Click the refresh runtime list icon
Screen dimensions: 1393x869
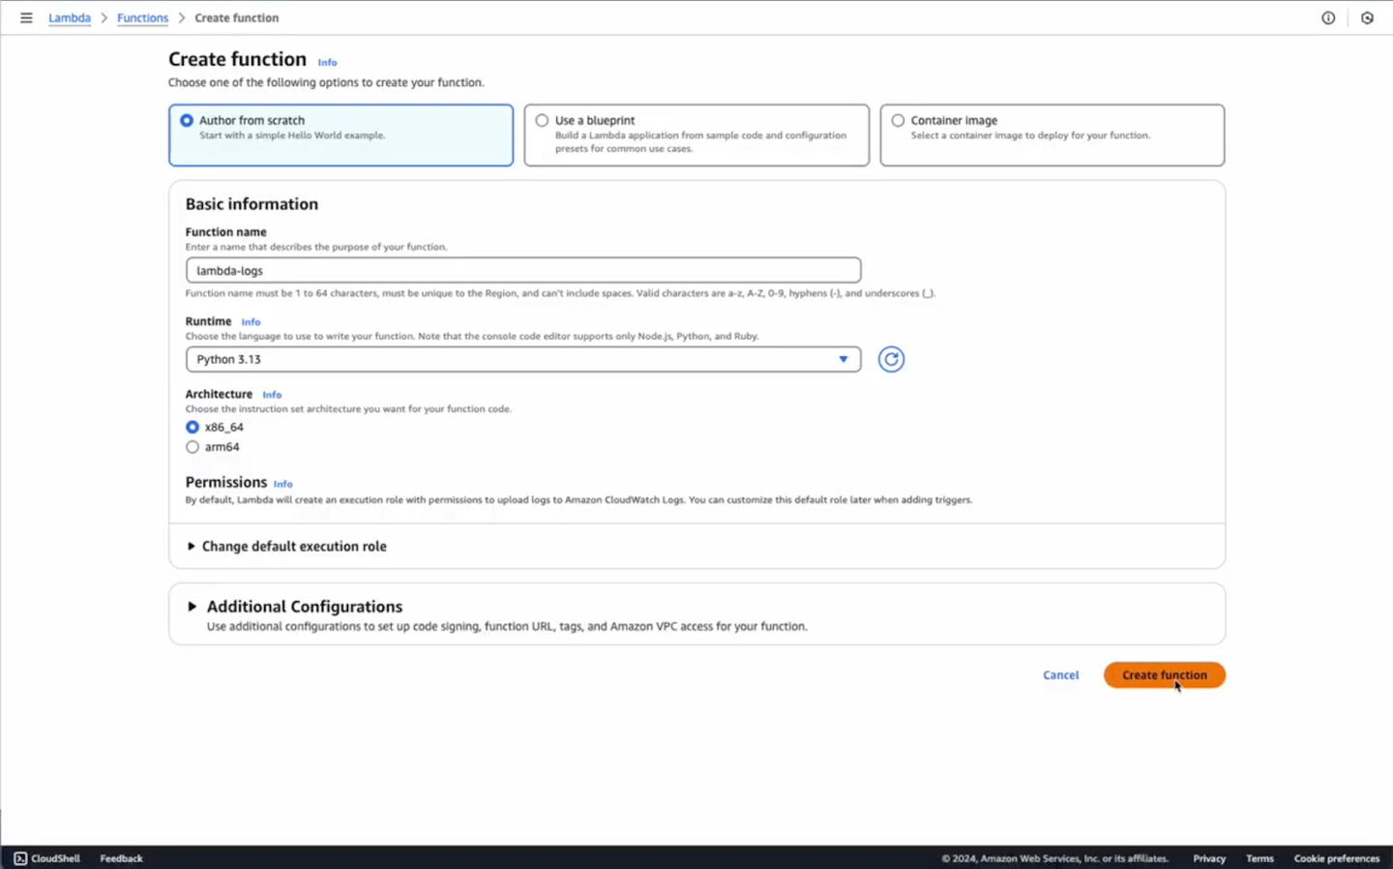(x=890, y=359)
